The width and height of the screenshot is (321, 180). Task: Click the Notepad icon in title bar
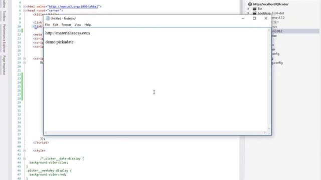48,18
